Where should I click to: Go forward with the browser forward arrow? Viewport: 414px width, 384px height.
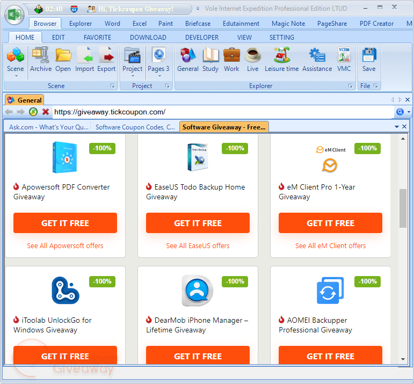tap(20, 112)
